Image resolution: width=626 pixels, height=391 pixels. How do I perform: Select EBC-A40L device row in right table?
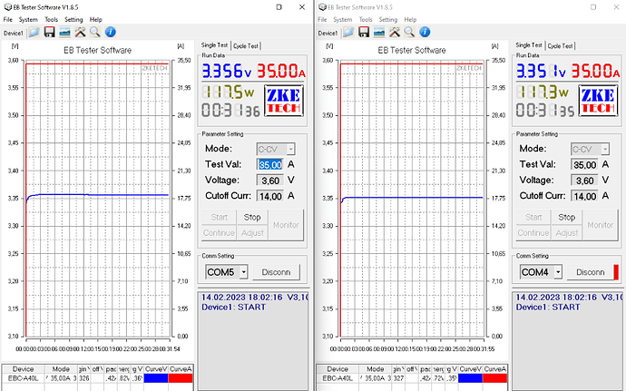(412, 378)
